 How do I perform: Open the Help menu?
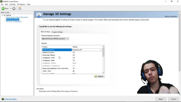28,5
